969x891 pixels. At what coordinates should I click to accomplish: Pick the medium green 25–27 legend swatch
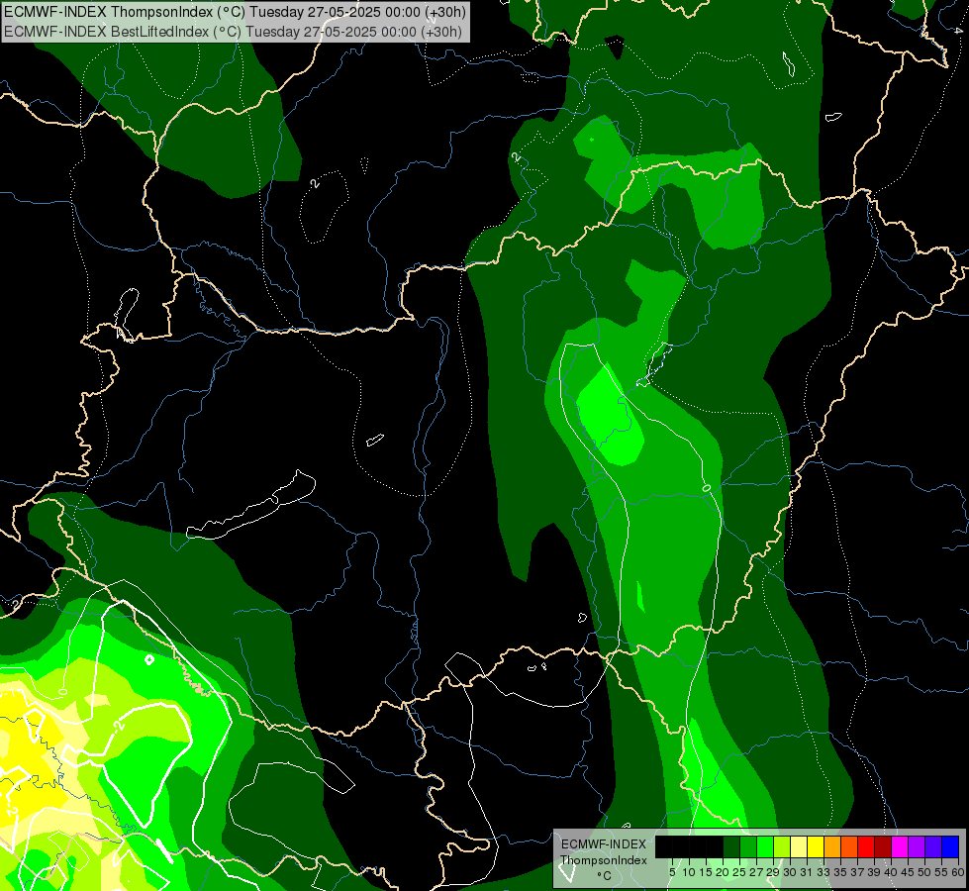click(x=748, y=846)
